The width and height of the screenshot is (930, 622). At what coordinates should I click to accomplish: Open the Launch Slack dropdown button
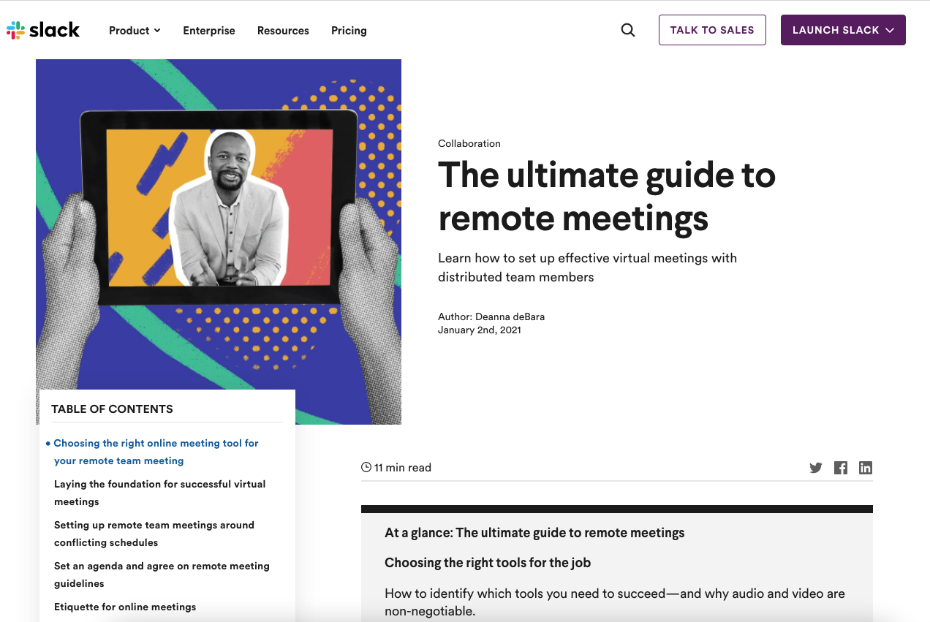point(843,30)
